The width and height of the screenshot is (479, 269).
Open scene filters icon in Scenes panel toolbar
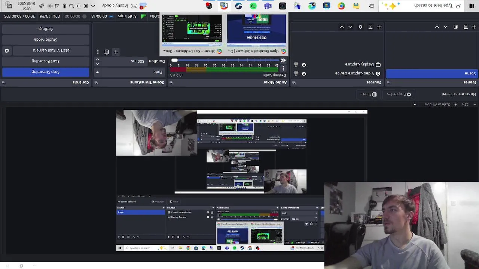tap(455, 27)
